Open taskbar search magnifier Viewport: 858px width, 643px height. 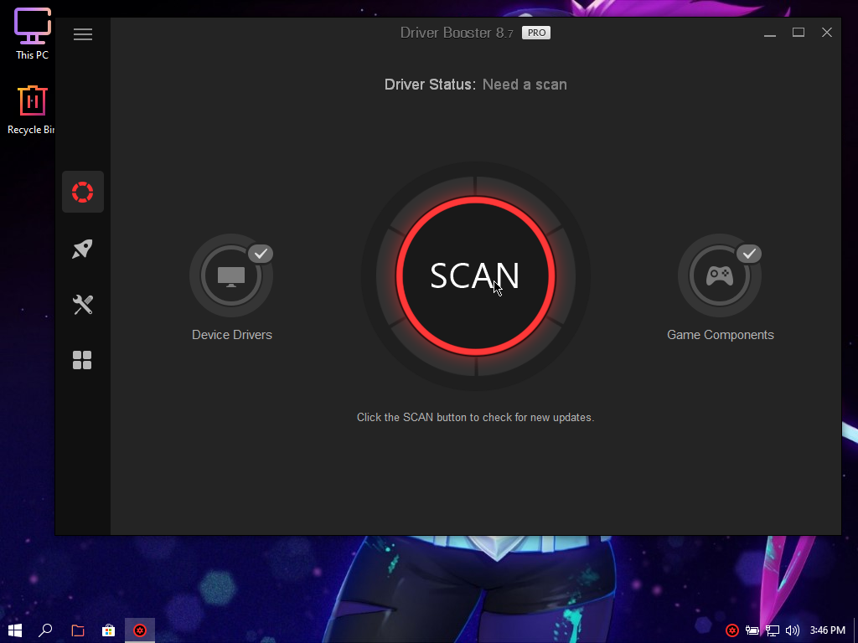pos(45,630)
